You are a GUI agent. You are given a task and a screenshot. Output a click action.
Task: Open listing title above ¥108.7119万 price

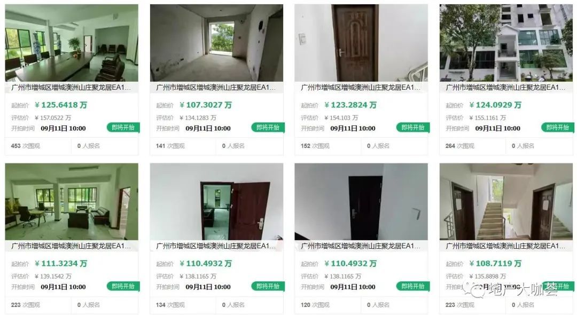pos(505,246)
